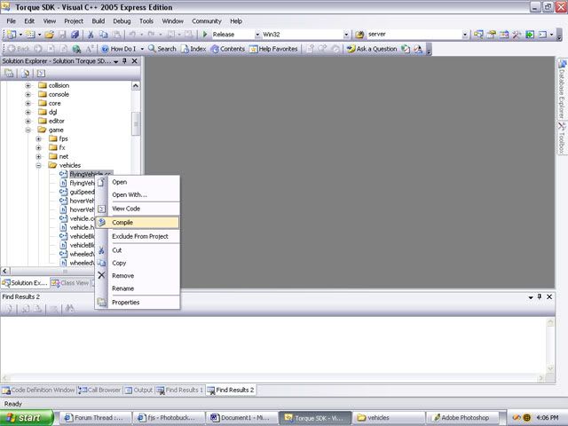Screen dimensions: 568x426
Task: Click the Start Debugging play icon
Action: point(206,35)
